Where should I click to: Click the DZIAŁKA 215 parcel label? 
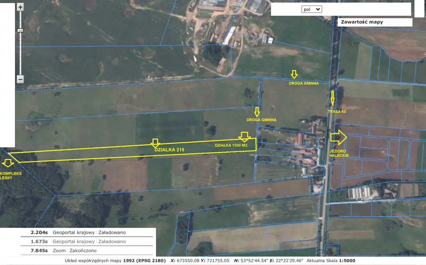point(169,150)
